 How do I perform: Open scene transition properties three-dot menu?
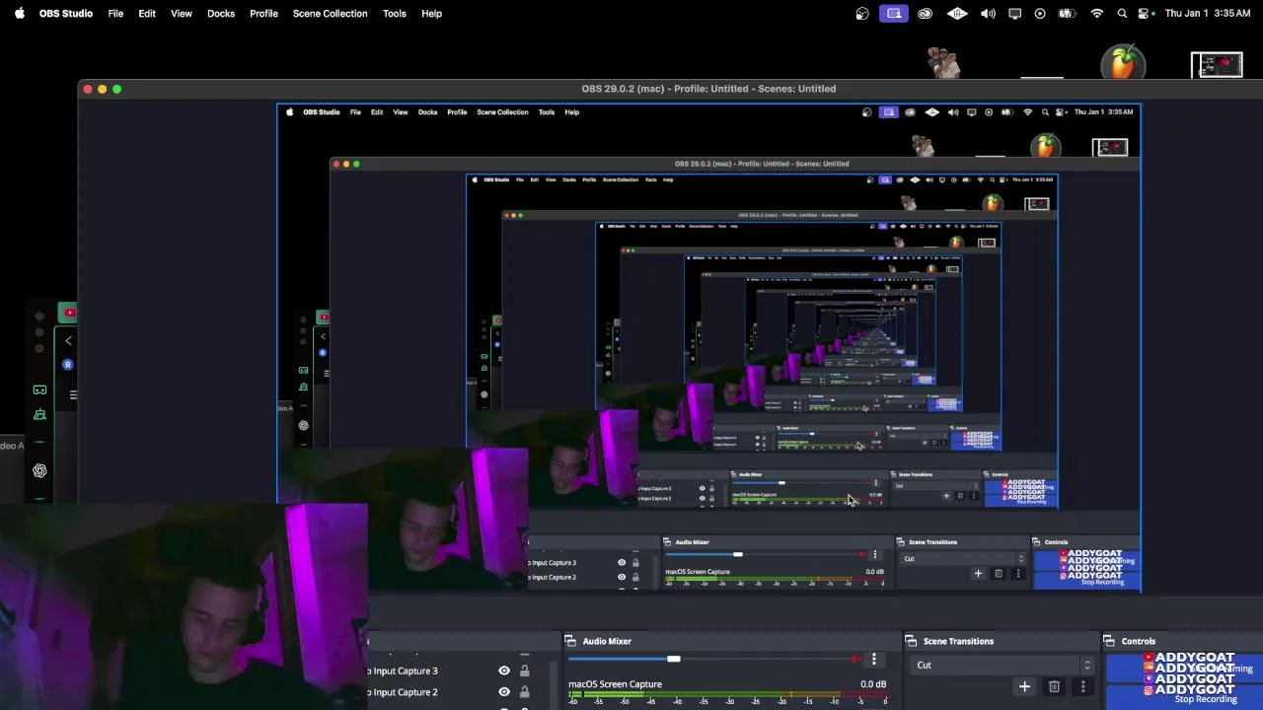[x=1082, y=686]
